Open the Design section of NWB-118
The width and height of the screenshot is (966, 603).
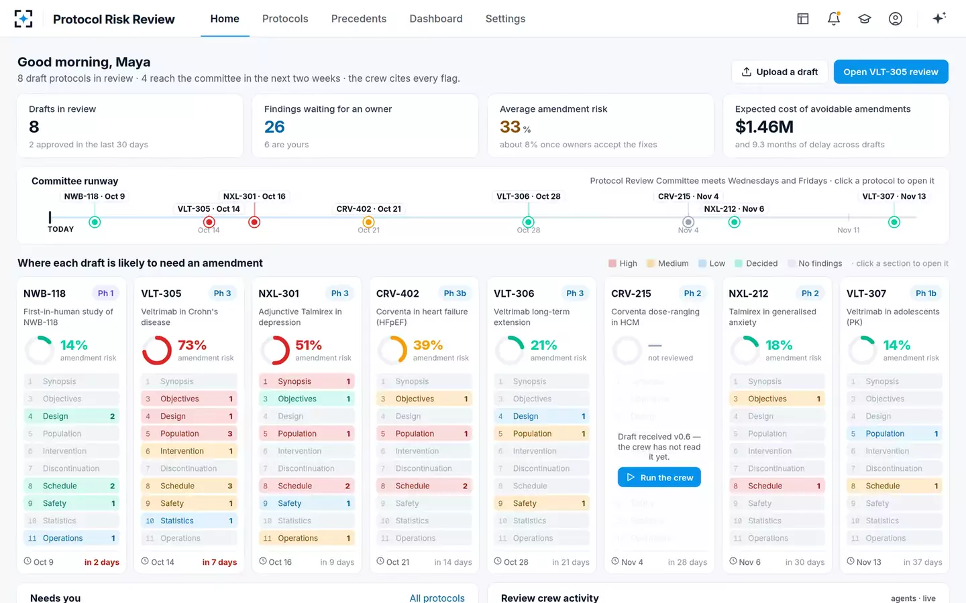(72, 416)
